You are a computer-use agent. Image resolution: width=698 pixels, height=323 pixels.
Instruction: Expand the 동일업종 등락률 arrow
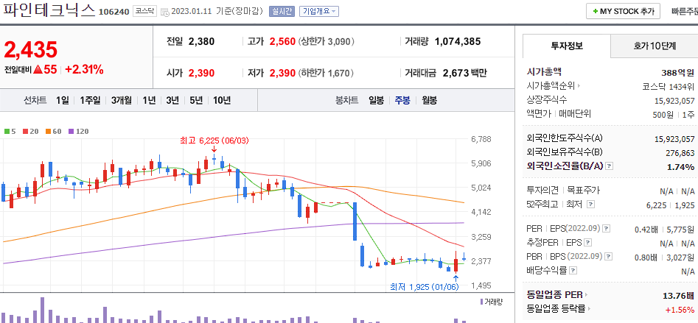[x=589, y=309]
